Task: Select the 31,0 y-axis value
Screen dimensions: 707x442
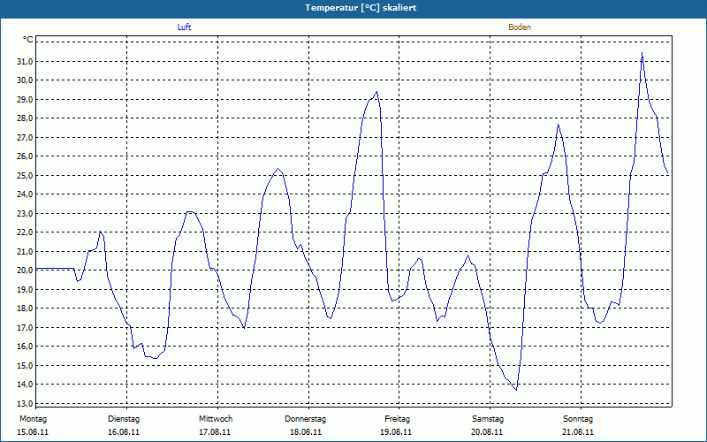Action: coord(26,61)
